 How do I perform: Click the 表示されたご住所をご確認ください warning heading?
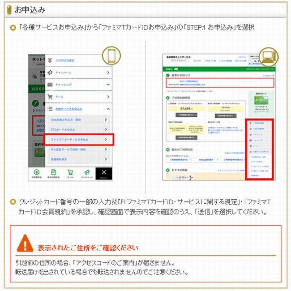click(x=88, y=248)
